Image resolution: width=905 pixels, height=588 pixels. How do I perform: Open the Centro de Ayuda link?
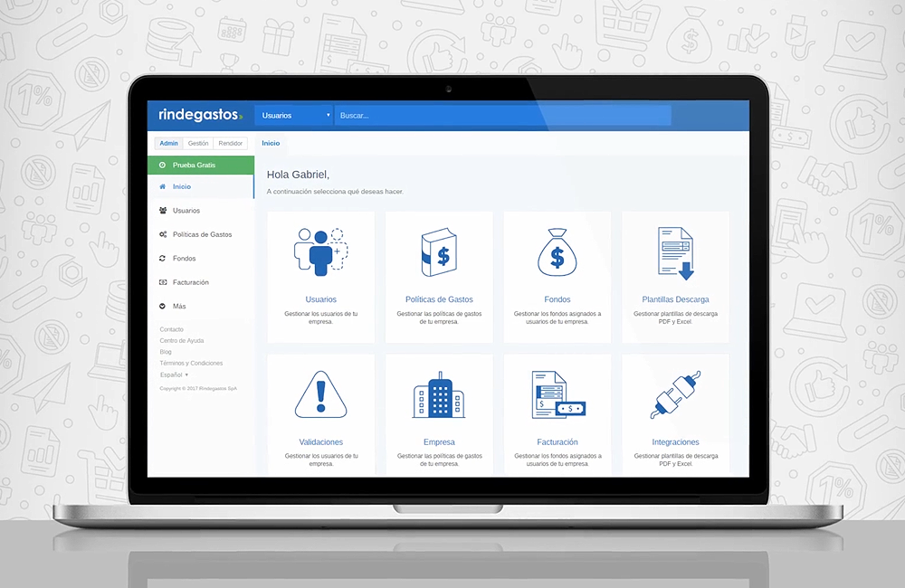pyautogui.click(x=181, y=341)
